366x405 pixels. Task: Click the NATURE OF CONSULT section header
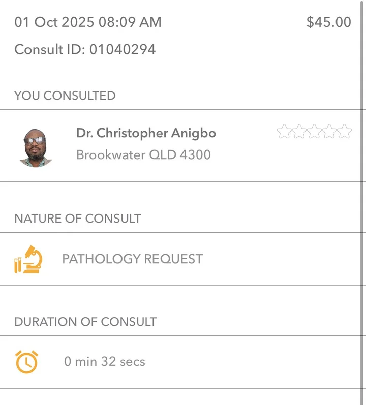78,219
